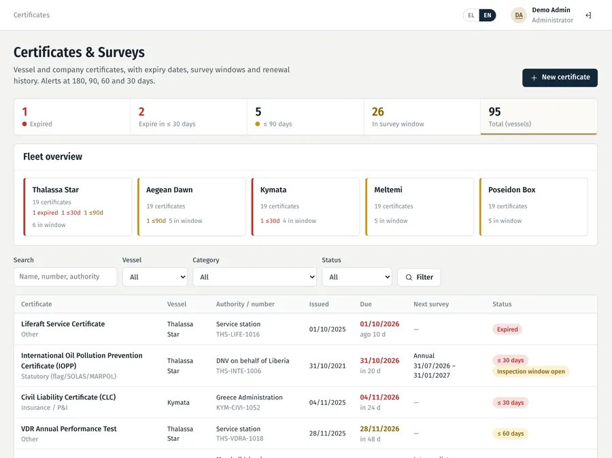Viewport: 612px width, 458px height.
Task: Focus the Name, number, authority search field
Action: pos(65,277)
